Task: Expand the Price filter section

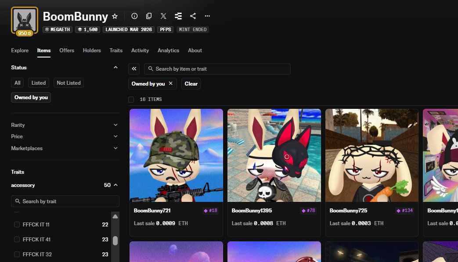Action: click(x=65, y=136)
